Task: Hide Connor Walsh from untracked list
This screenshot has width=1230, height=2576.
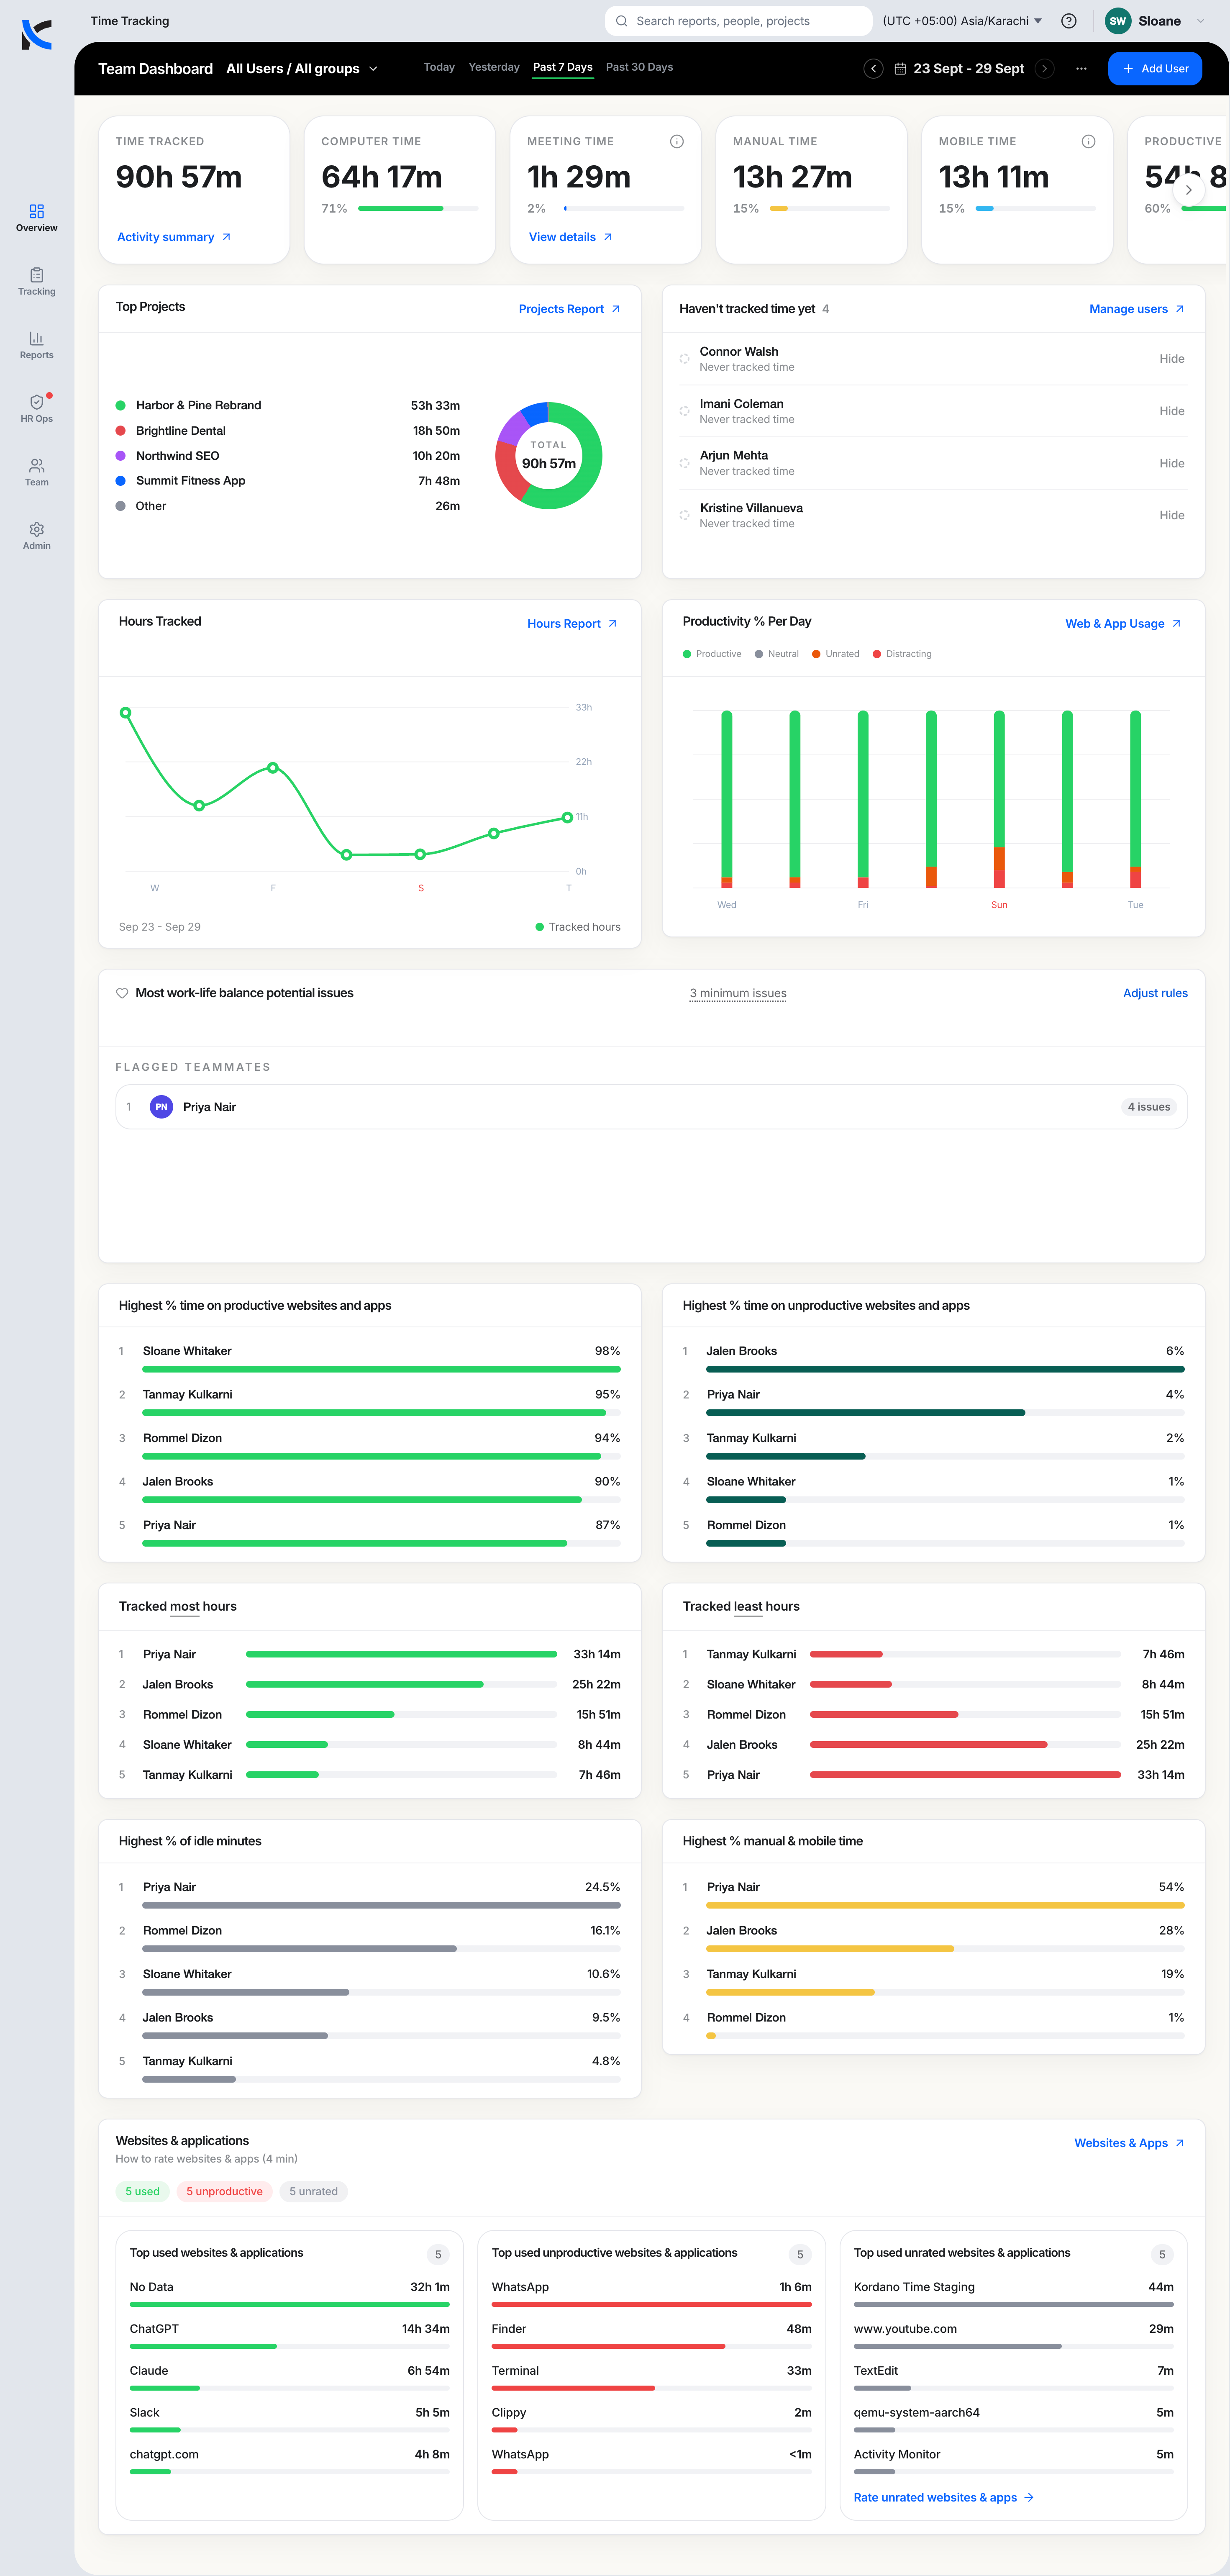Action: tap(1171, 359)
